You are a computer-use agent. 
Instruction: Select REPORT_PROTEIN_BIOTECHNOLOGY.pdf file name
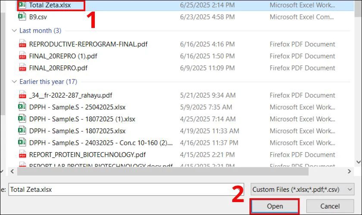click(87, 155)
